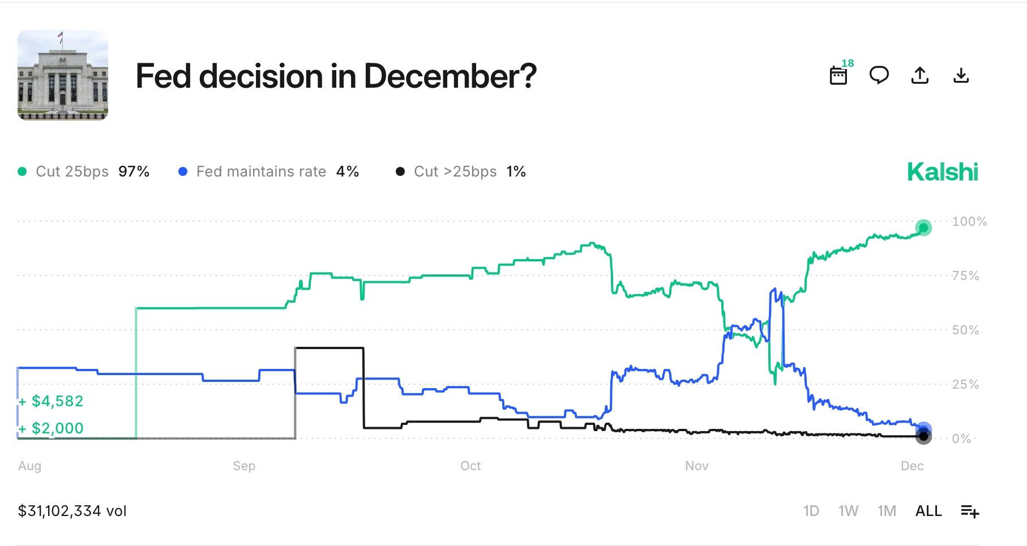Select the ALL timeframe
Viewport: 1027px width, 546px height.
point(928,510)
